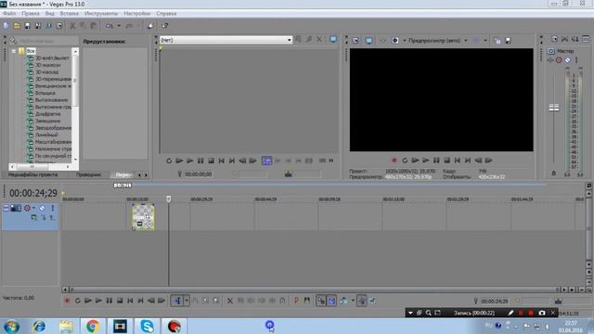Open the Справка menu
Image resolution: width=594 pixels, height=334 pixels.
166,13
